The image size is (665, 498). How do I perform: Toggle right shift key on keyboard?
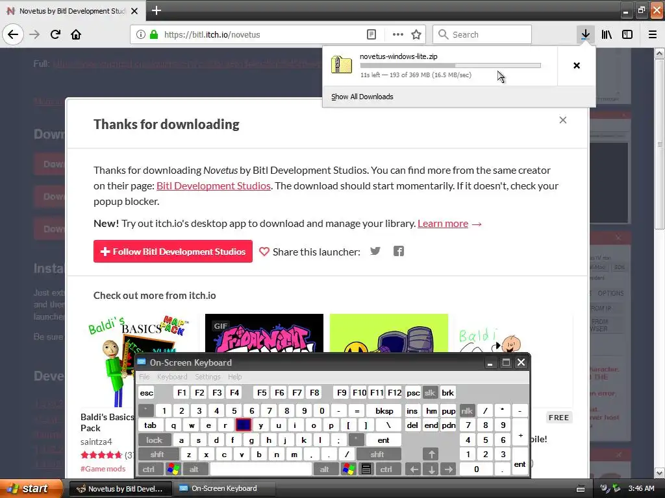click(x=377, y=455)
